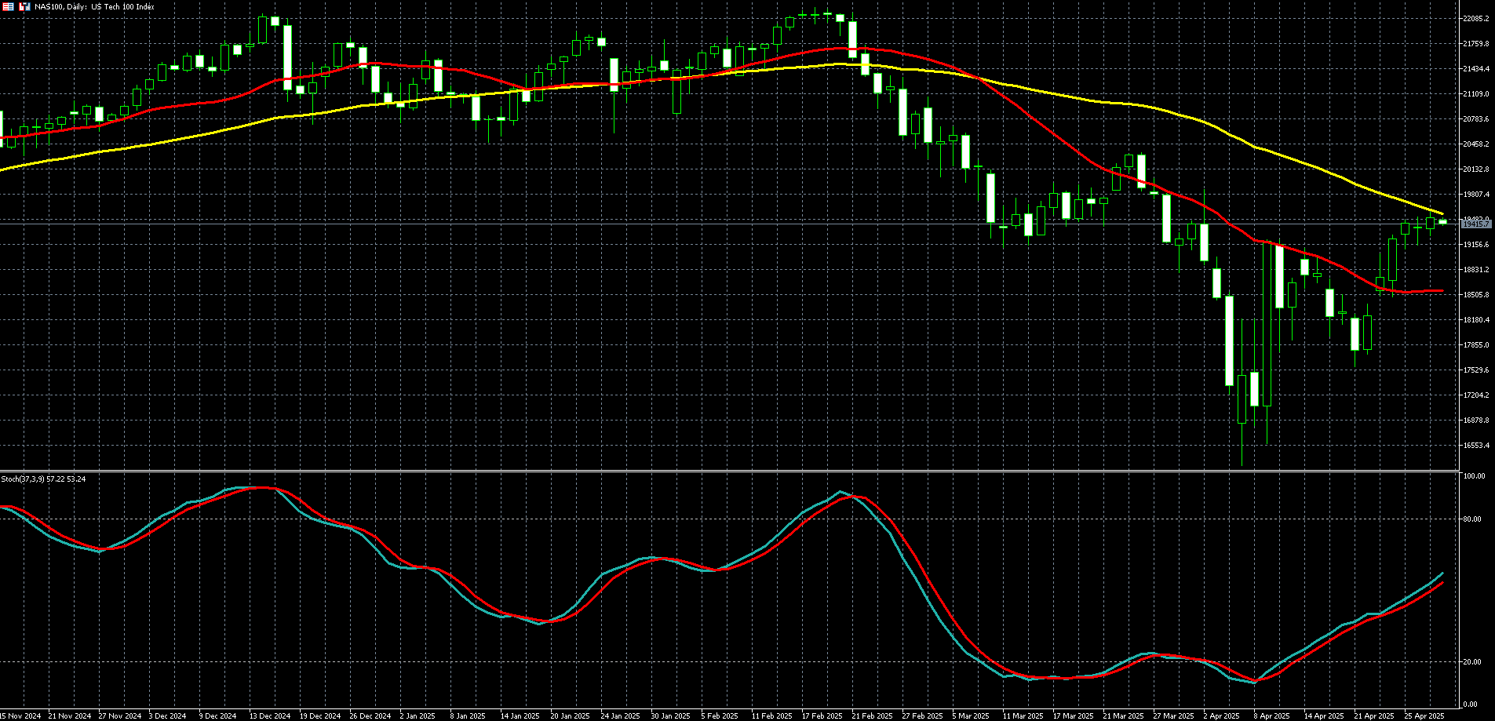Click the 20 Jan 2025 date label
The height and width of the screenshot is (721, 1495).
coord(571,716)
